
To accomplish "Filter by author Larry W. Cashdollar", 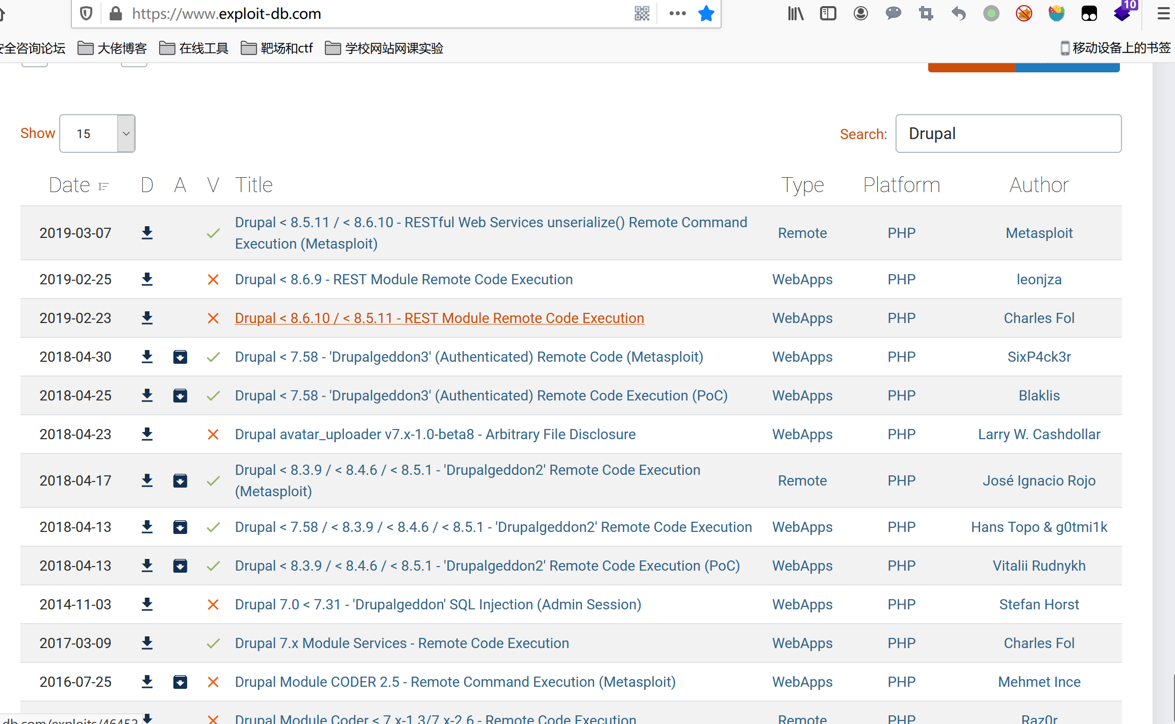I will coord(1039,434).
